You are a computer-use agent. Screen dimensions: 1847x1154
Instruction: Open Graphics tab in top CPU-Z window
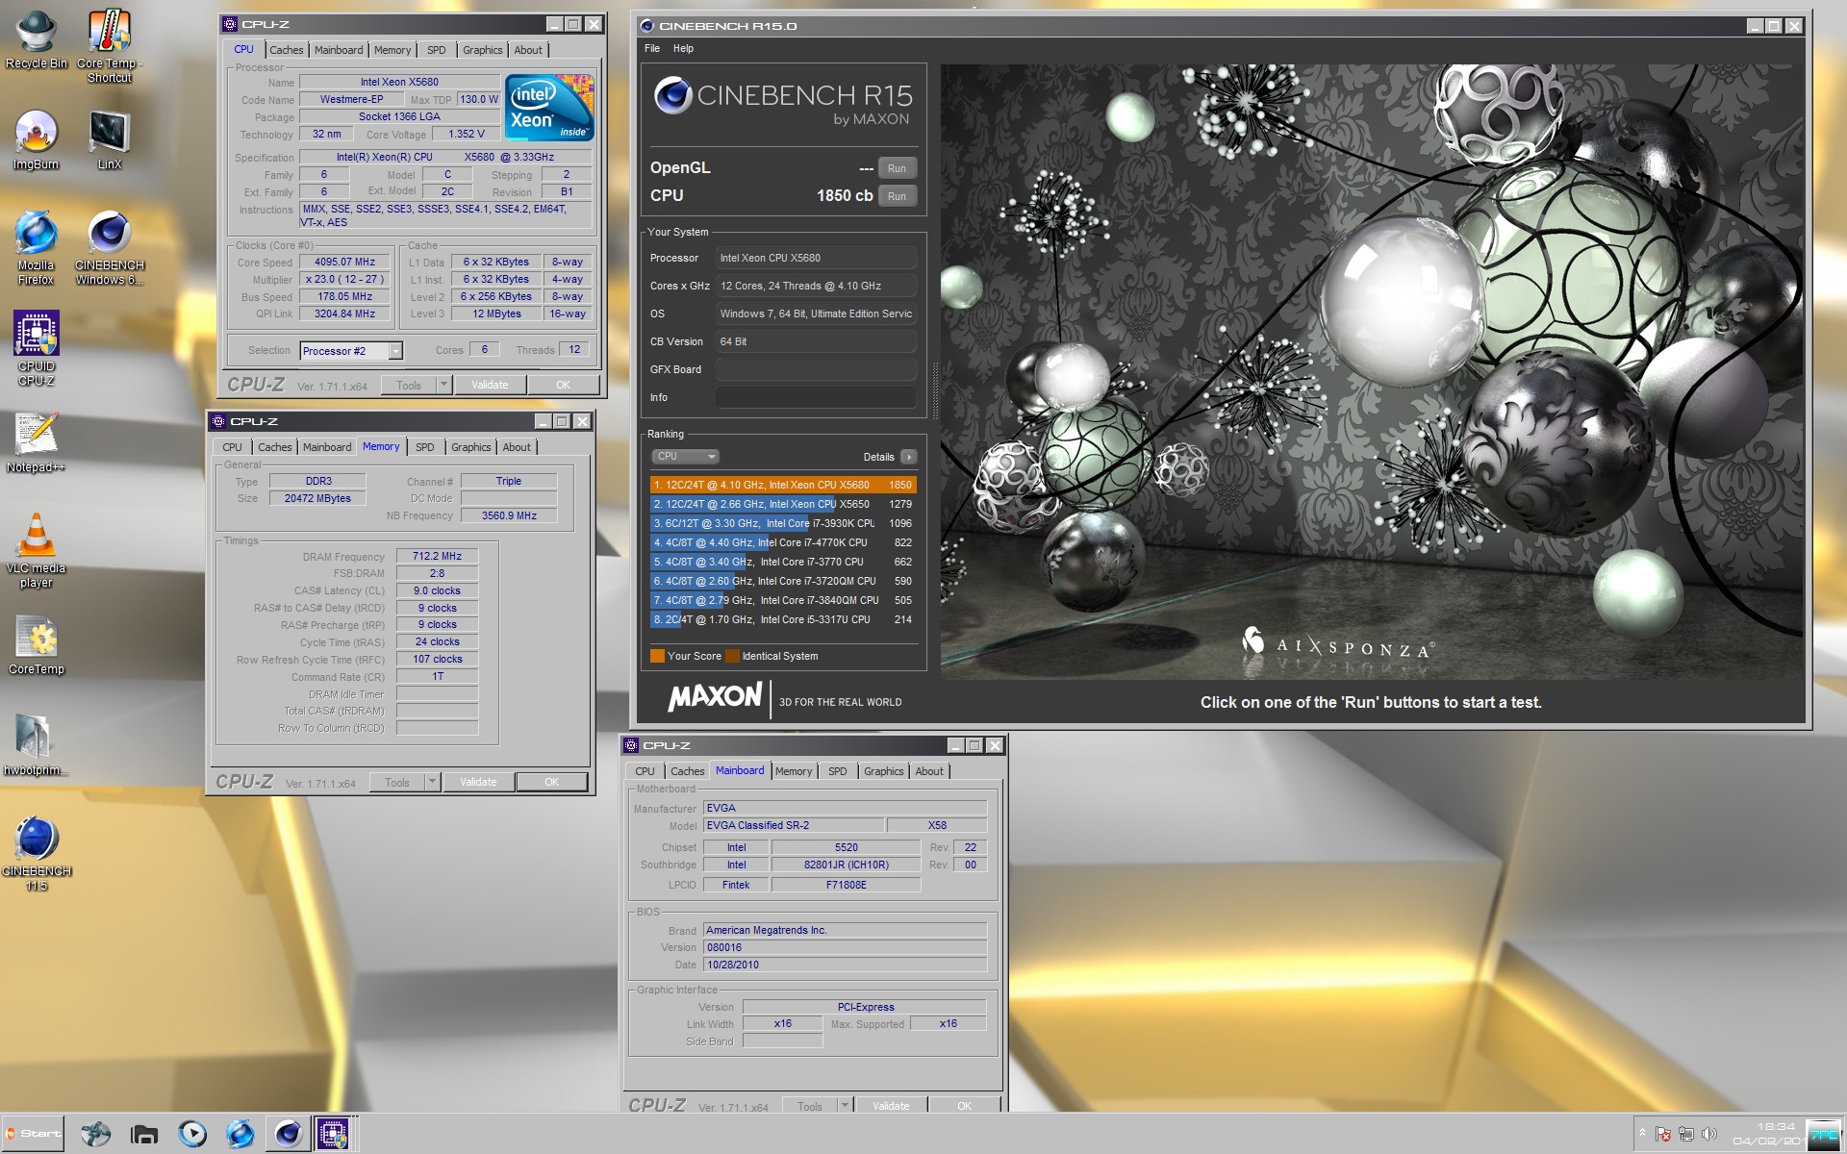(x=482, y=50)
